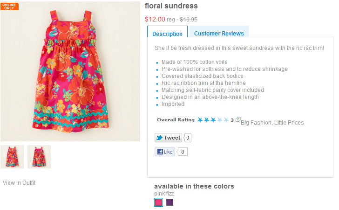Click the tweet count bubble
The width and height of the screenshot is (339, 210).
tap(188, 138)
